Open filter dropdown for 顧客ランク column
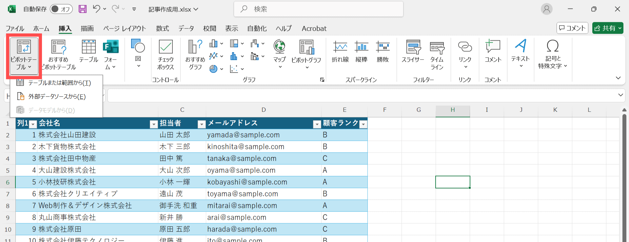The width and height of the screenshot is (629, 242). 363,124
